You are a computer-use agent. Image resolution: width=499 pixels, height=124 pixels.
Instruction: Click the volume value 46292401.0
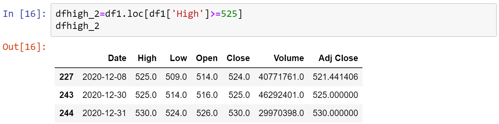point(281,95)
